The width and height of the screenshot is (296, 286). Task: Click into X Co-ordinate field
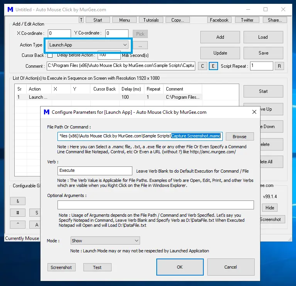point(59,34)
